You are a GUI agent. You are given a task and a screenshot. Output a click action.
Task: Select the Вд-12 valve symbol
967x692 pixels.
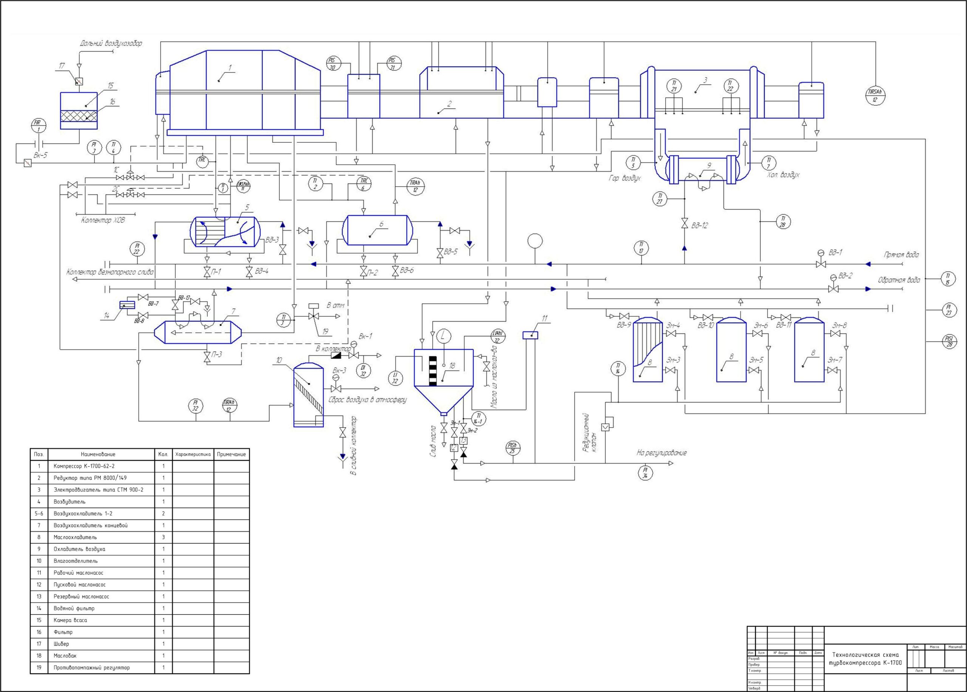click(684, 223)
